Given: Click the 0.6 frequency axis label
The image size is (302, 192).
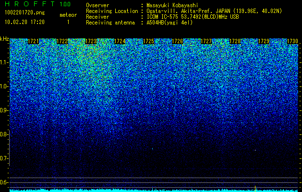Looking at the screenshot, I should point(4,182).
